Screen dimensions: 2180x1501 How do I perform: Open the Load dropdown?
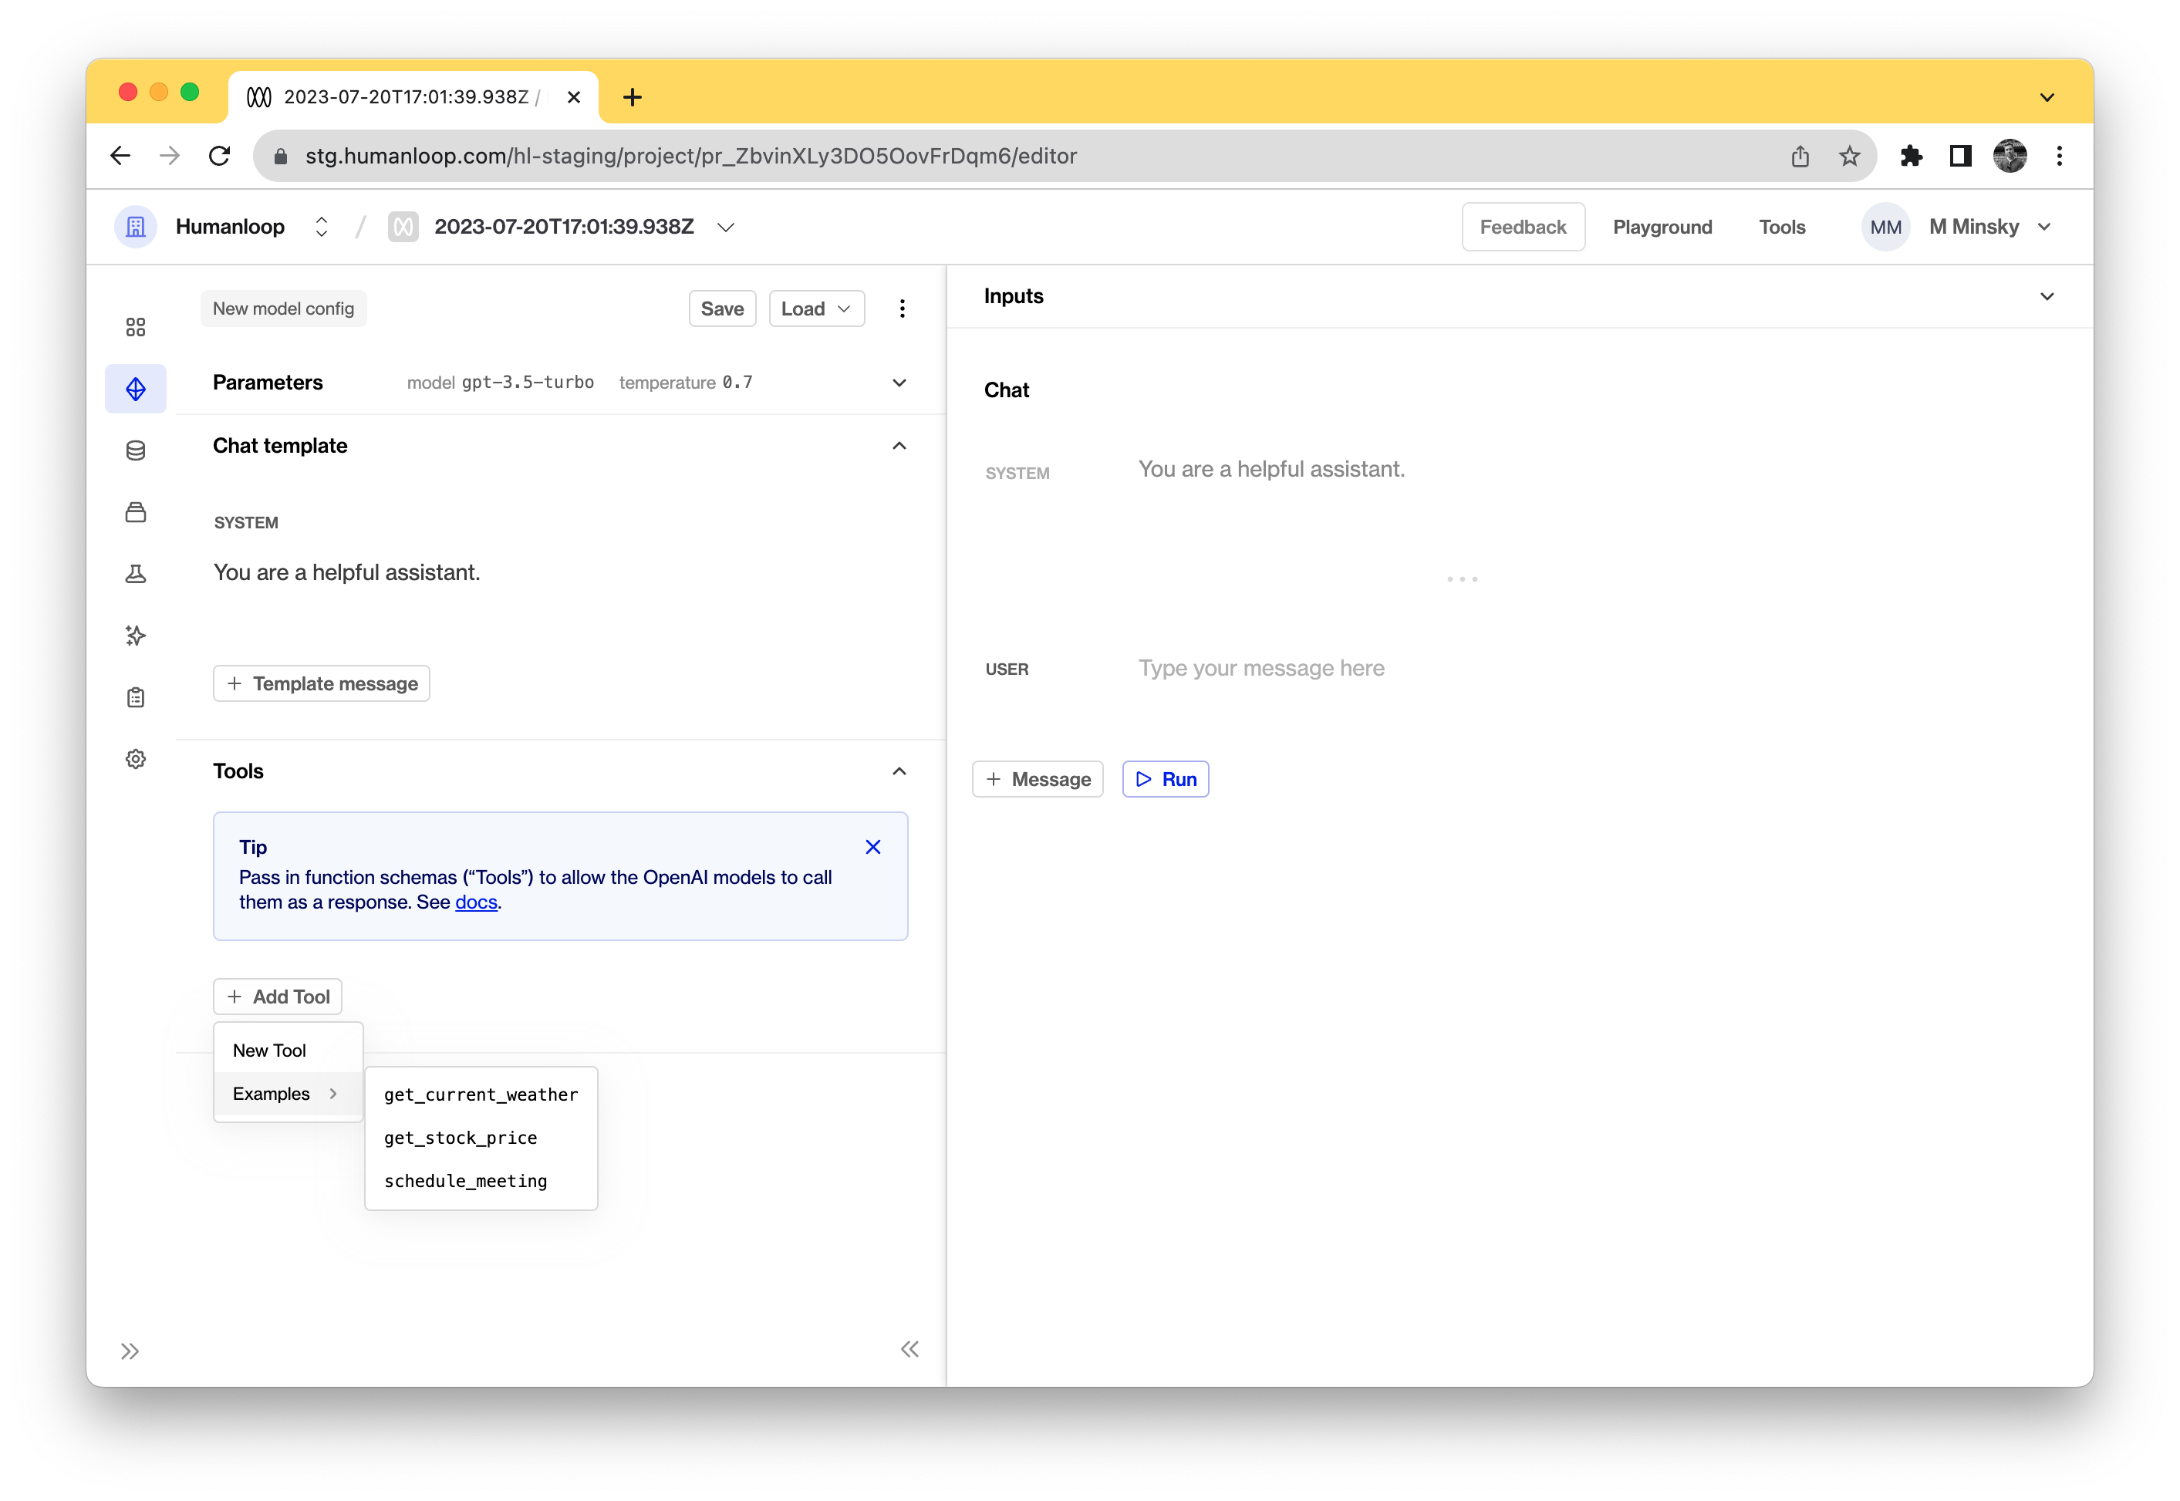point(815,309)
